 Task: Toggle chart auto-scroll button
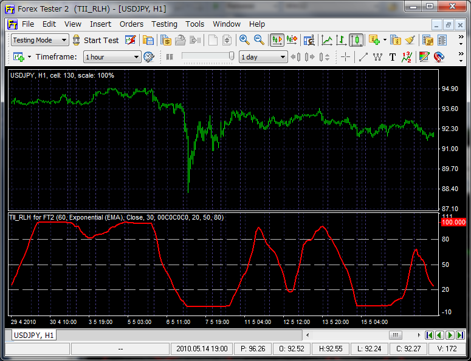click(x=277, y=40)
